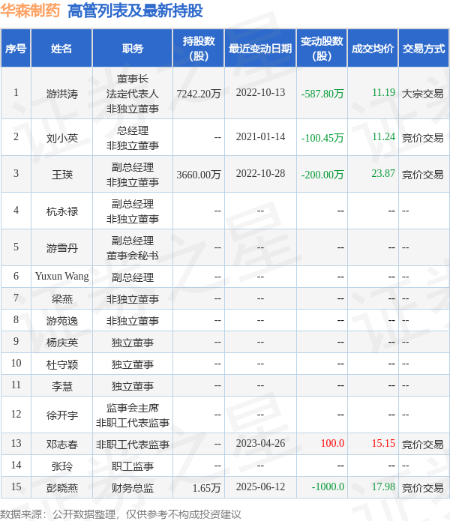
Task: Click the name 杜守颖
Action: pos(62,364)
